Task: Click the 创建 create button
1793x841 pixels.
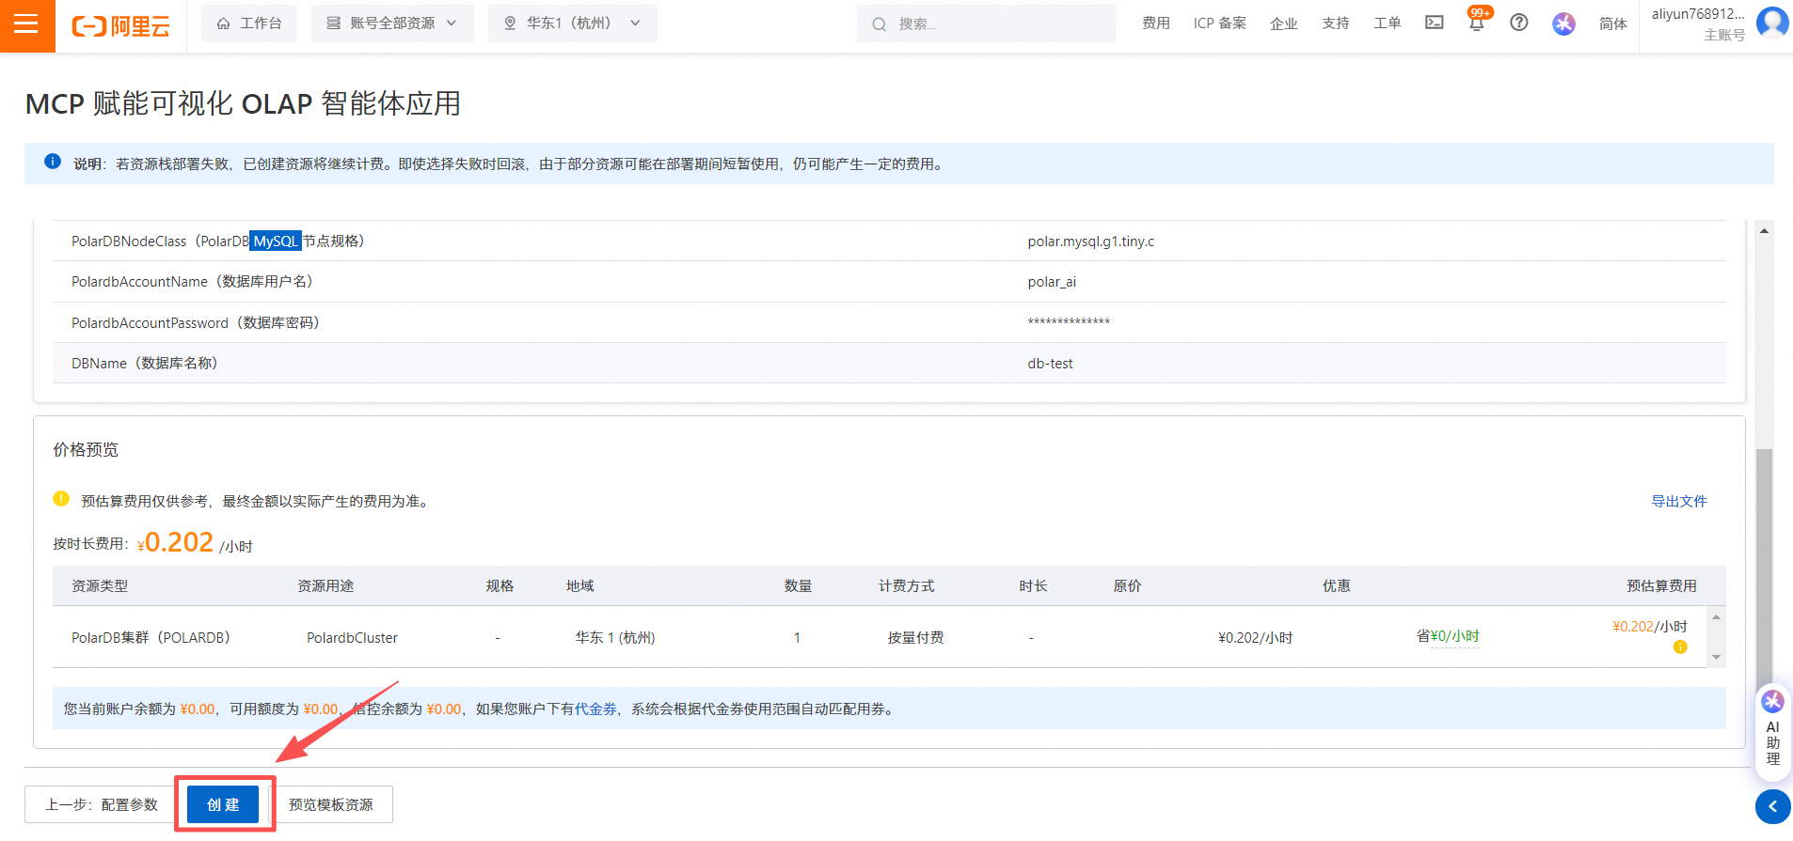Action: [x=223, y=804]
